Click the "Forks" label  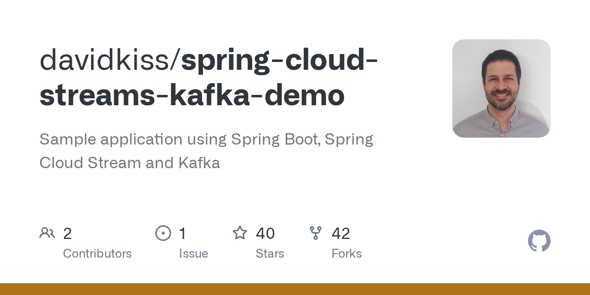pyautogui.click(x=347, y=254)
